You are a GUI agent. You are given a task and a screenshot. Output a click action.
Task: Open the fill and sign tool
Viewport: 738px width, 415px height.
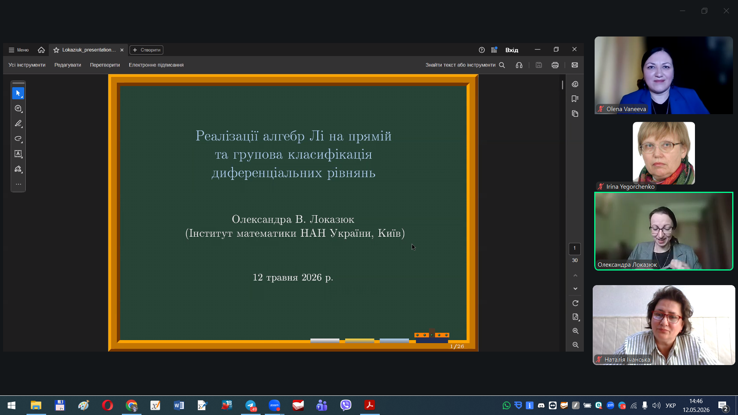coord(18,169)
